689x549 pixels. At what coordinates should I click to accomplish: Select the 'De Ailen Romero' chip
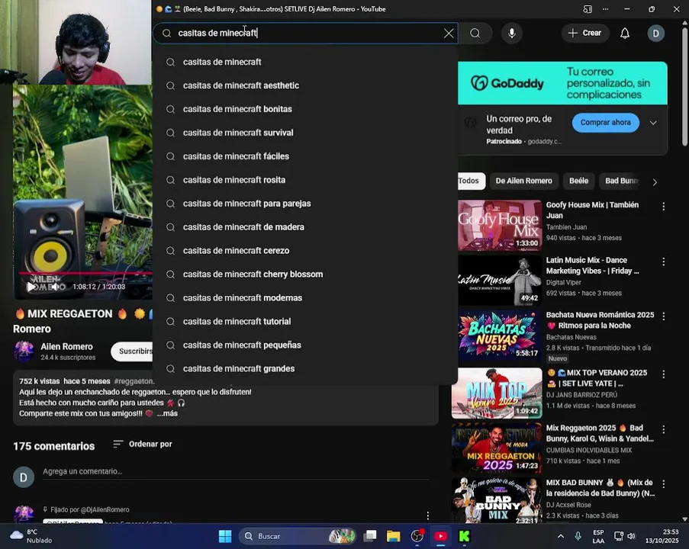pyautogui.click(x=523, y=181)
